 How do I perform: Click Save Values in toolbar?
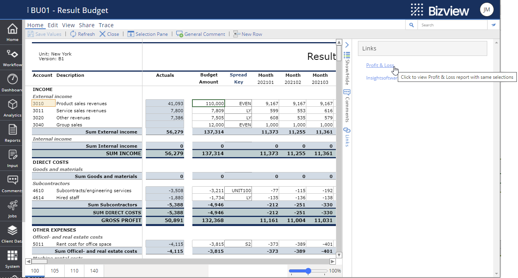(x=45, y=34)
